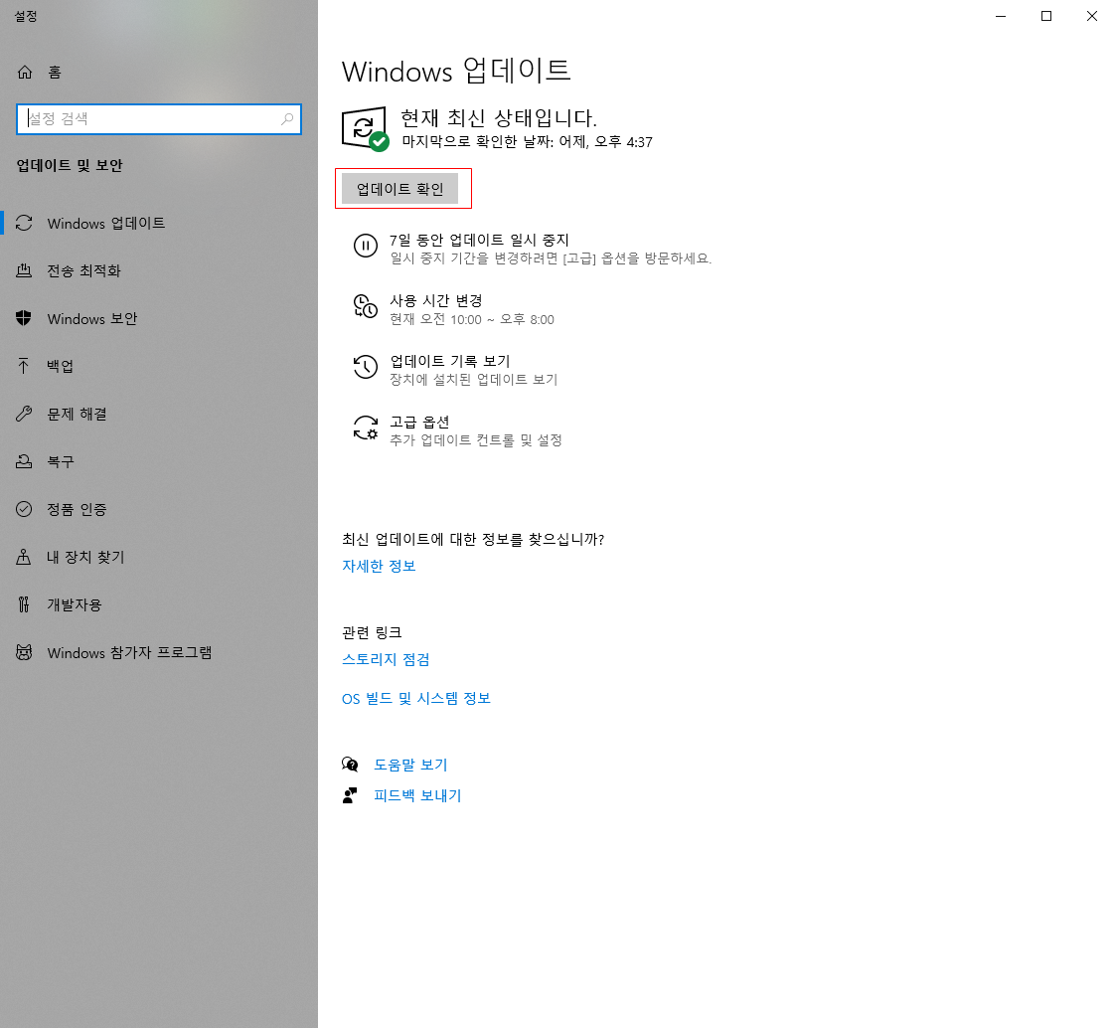The width and height of the screenshot is (1115, 1028).
Task: Follow the 자세한 정보 link
Action: click(x=379, y=567)
